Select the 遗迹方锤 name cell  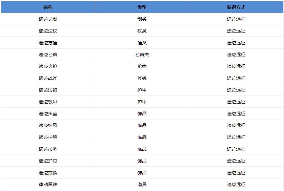pyautogui.click(x=48, y=43)
